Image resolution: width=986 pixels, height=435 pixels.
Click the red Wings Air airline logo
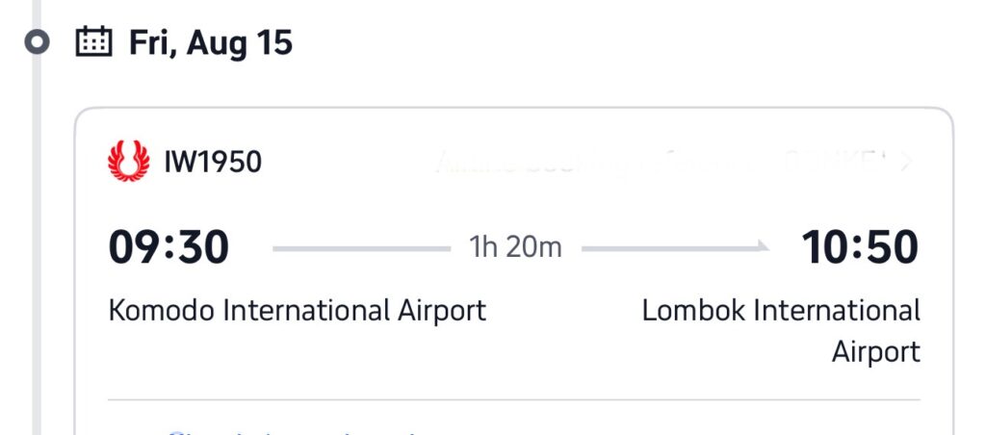[129, 161]
